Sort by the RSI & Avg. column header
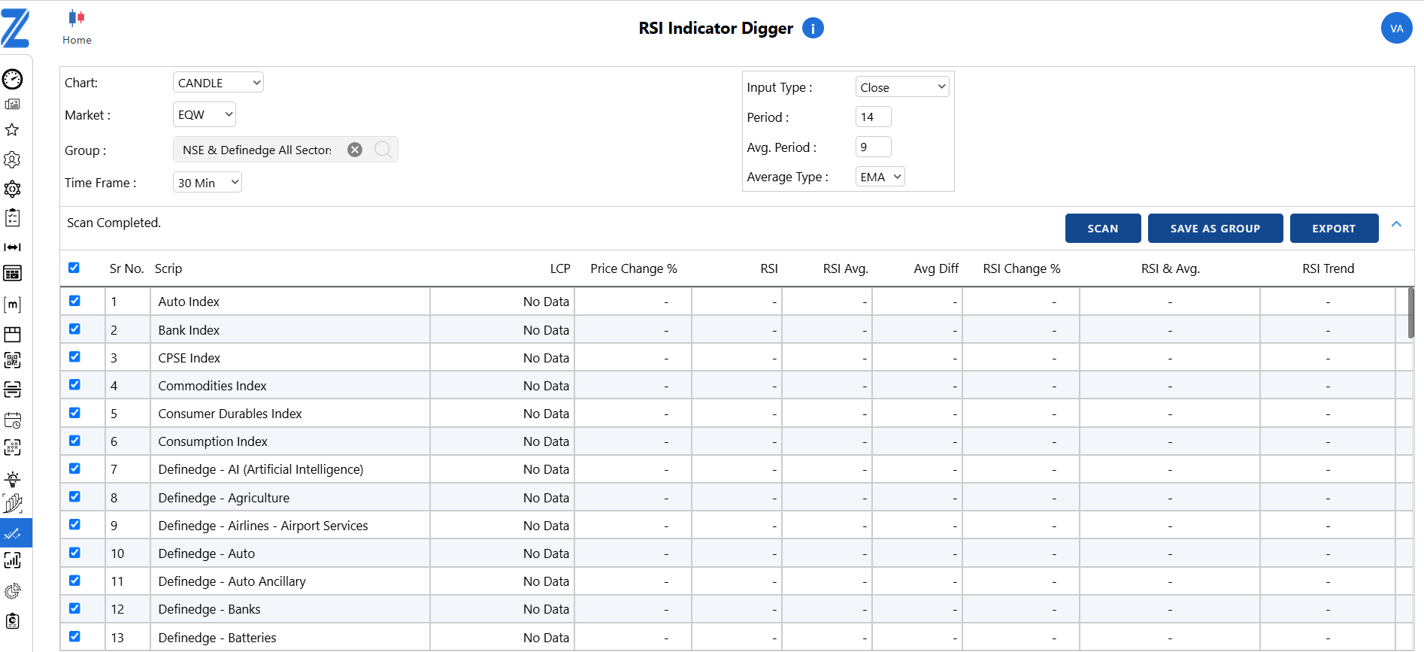1424x652 pixels. point(1171,268)
